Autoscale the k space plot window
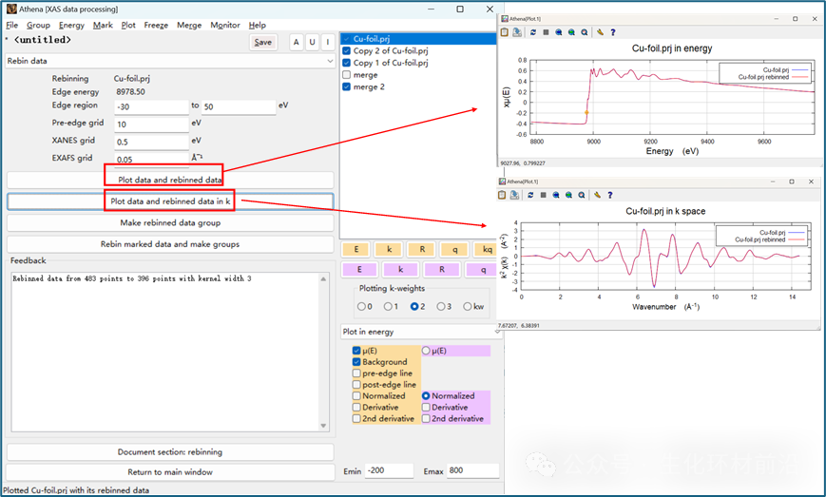 point(582,195)
